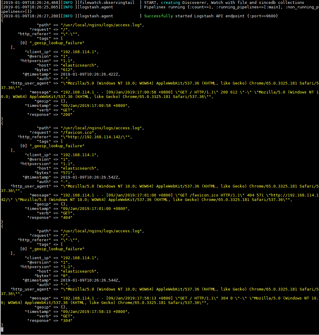Click "GET /favicon.ico HTTP/1.1" in message line
Image resolution: width=319 pixels, height=335 pixels.
coord(210,195)
